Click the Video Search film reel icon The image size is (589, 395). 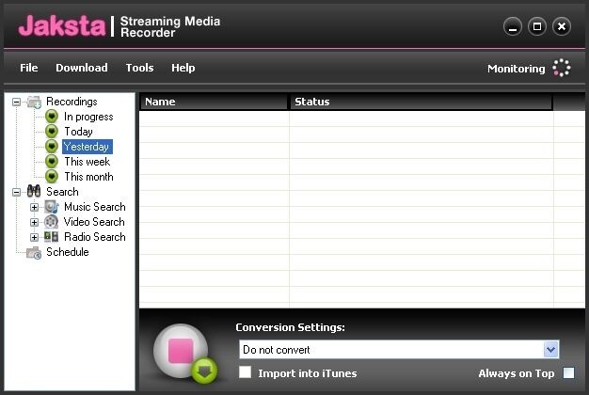(52, 222)
